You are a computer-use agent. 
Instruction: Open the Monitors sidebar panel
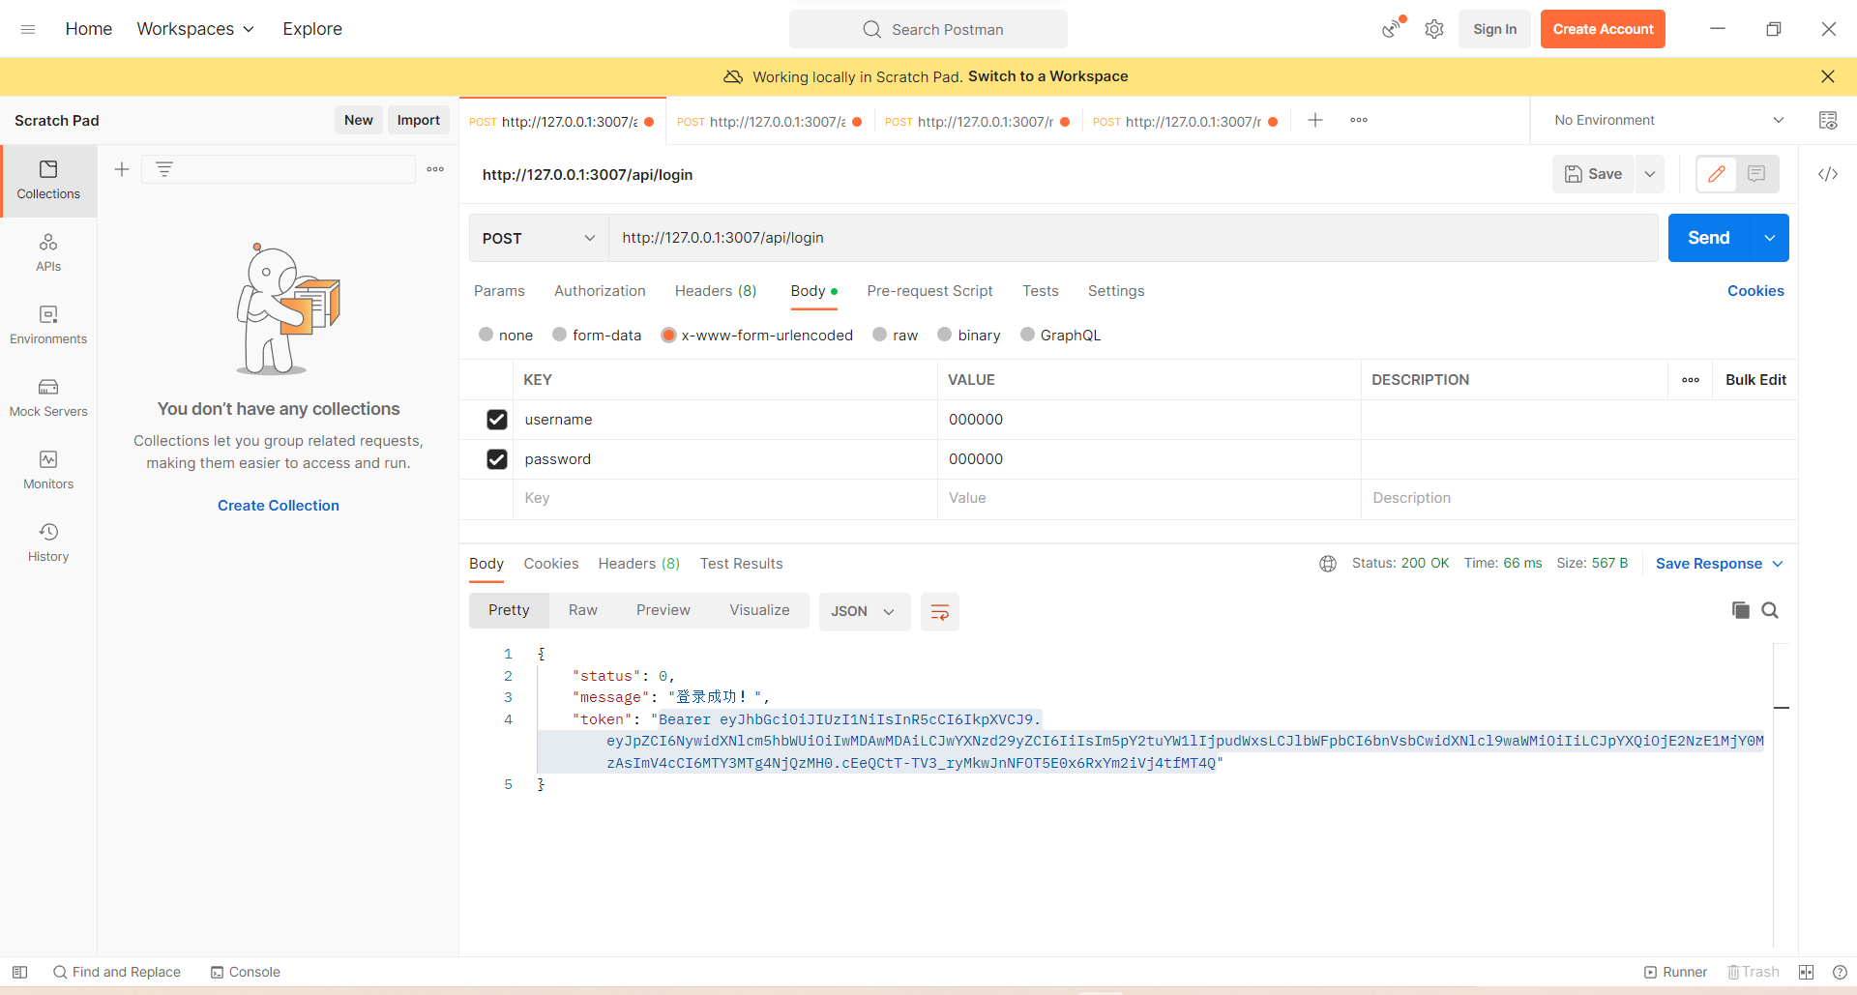click(48, 470)
